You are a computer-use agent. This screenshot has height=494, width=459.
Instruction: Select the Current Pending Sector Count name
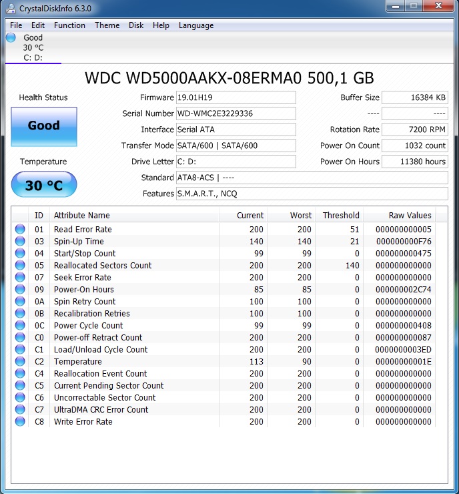(109, 386)
